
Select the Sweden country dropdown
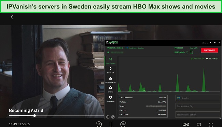[197, 98]
